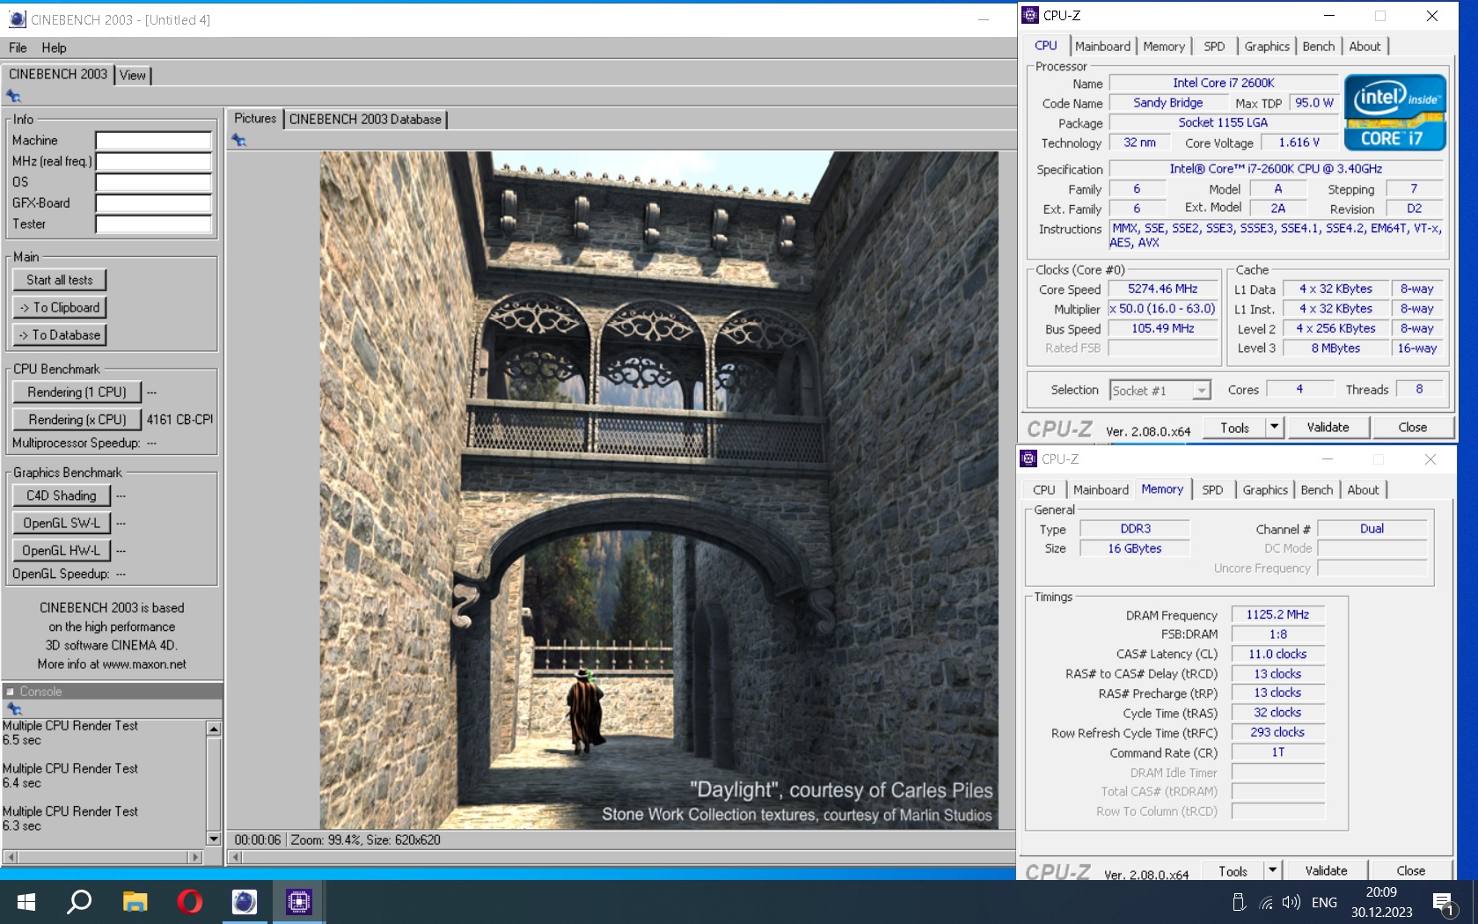Run Rendering (x CPU) benchmark
Image resolution: width=1478 pixels, height=924 pixels.
77,420
